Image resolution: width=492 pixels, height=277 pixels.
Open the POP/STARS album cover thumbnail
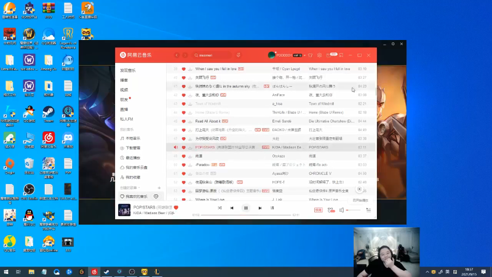click(x=124, y=210)
